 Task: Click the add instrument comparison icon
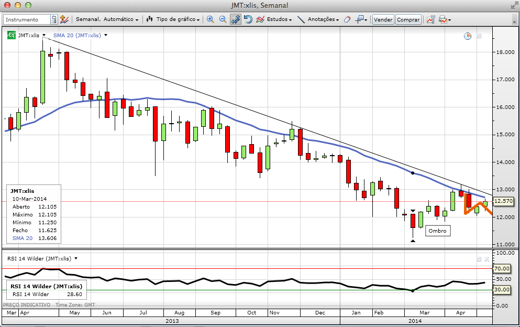click(64, 19)
